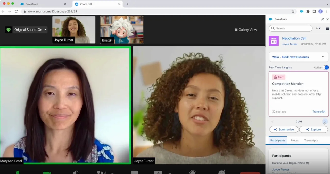
Task: Expand the Welo - $25k New Business dropdown
Action: point(299,57)
